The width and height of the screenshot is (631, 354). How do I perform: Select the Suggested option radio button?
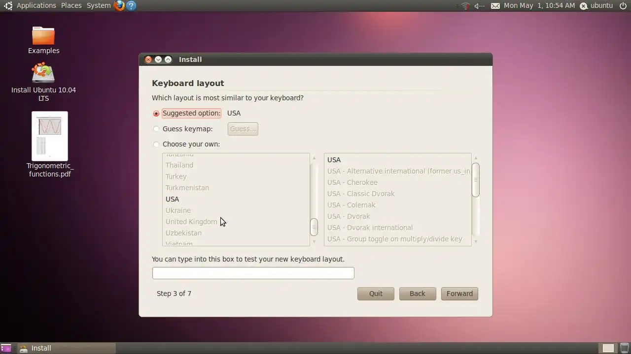(156, 114)
